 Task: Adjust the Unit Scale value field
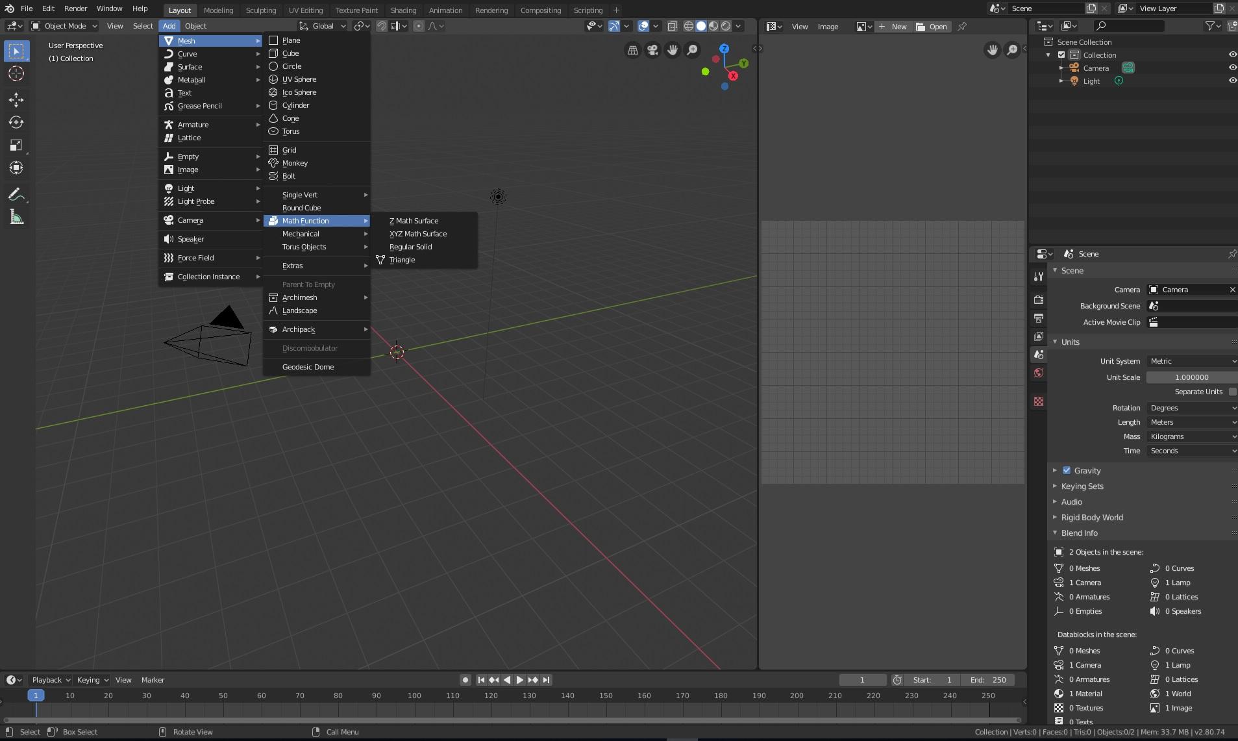click(1191, 377)
